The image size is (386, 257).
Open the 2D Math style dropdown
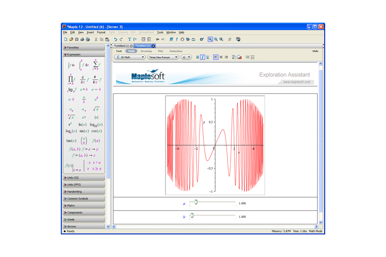point(130,57)
